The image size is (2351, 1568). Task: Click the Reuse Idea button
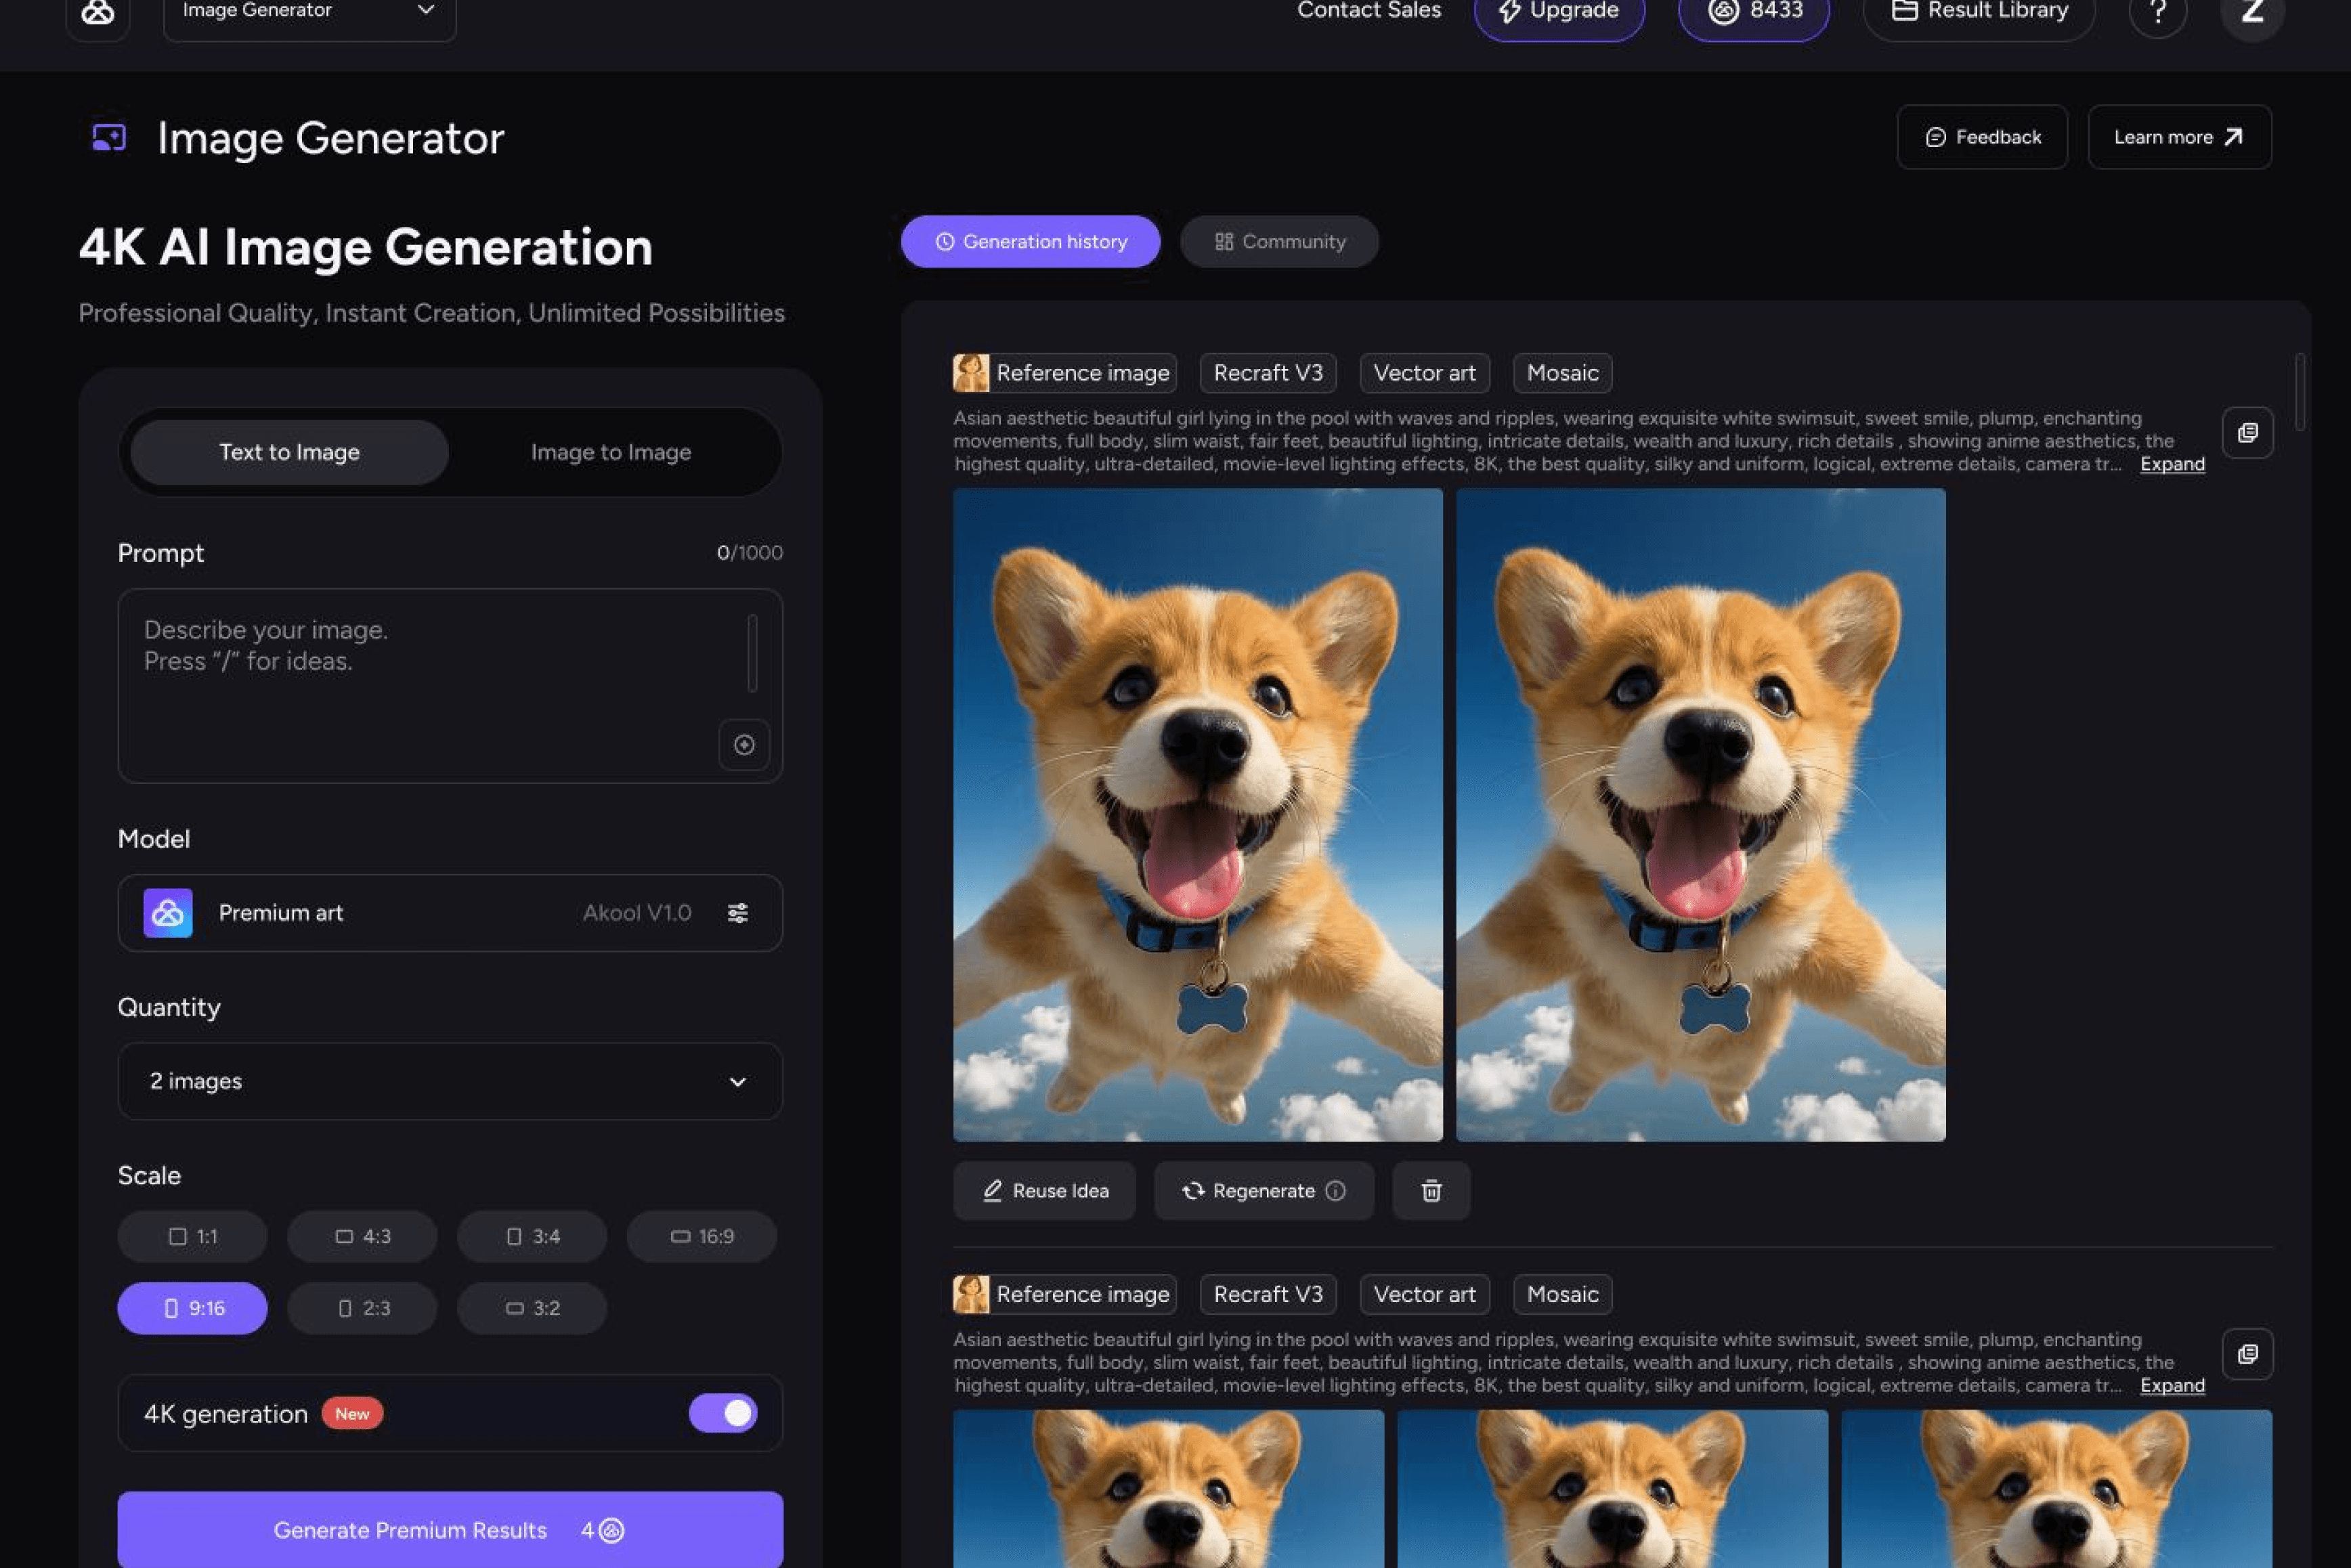[1044, 1191]
